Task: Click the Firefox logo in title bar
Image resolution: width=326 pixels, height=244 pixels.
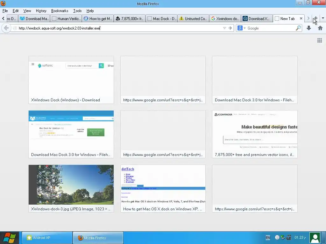Action: pos(3,3)
